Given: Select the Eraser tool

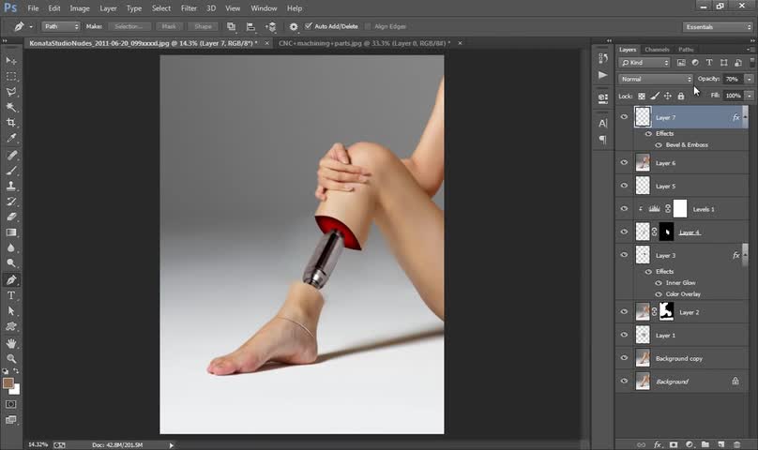Looking at the screenshot, I should [11, 217].
